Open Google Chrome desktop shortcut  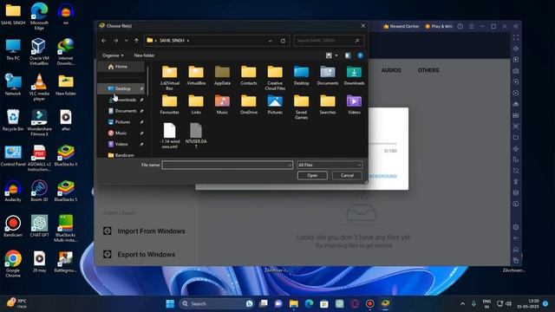click(x=13, y=263)
